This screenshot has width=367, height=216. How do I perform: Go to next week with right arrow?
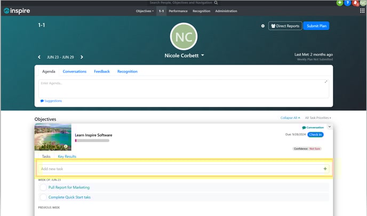82,57
